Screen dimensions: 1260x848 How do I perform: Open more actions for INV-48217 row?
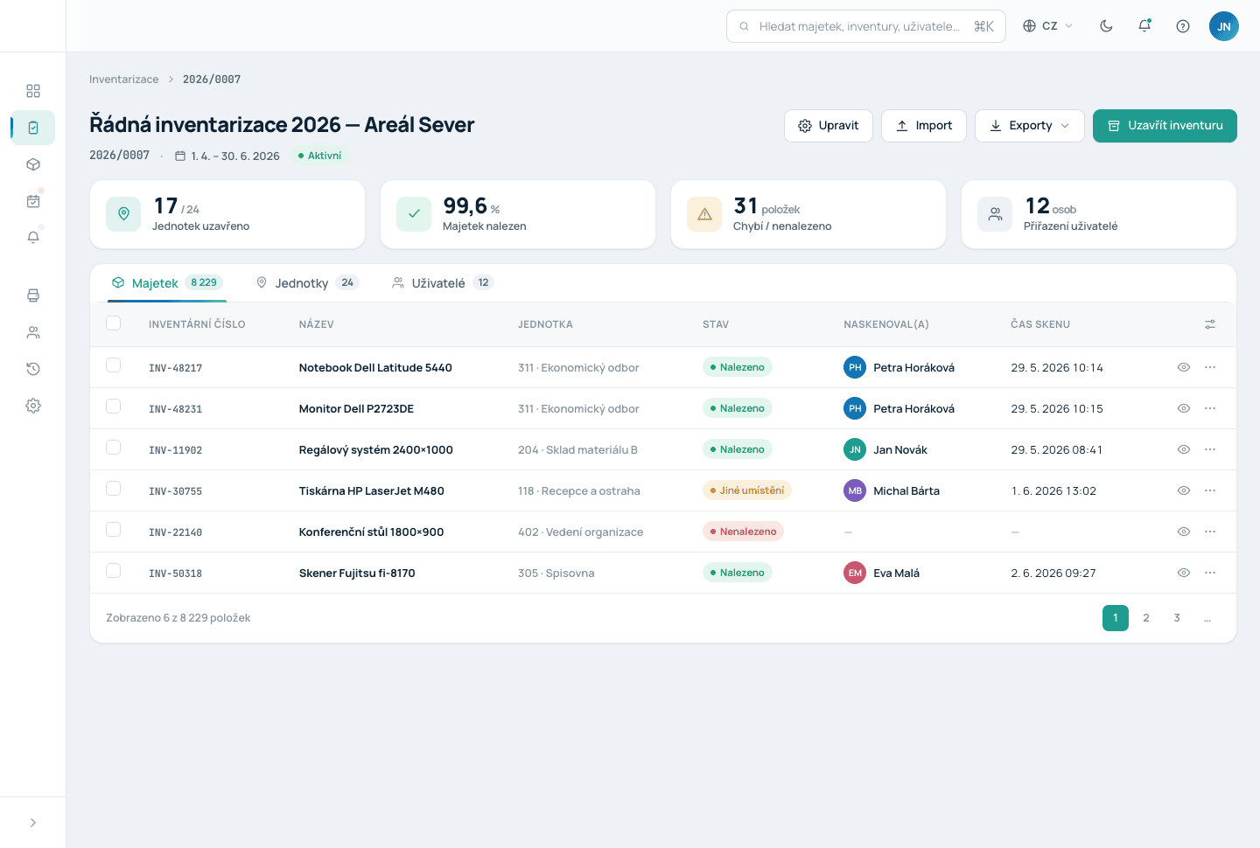1210,367
